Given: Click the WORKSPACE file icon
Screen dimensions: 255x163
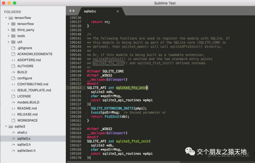Looking at the screenshot, I should point(13,120).
